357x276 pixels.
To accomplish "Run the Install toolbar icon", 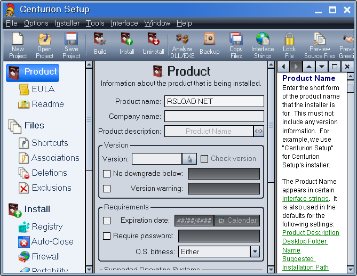I will [x=127, y=43].
